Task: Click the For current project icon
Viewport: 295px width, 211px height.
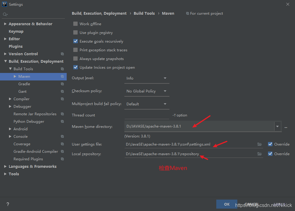Action: (x=187, y=13)
